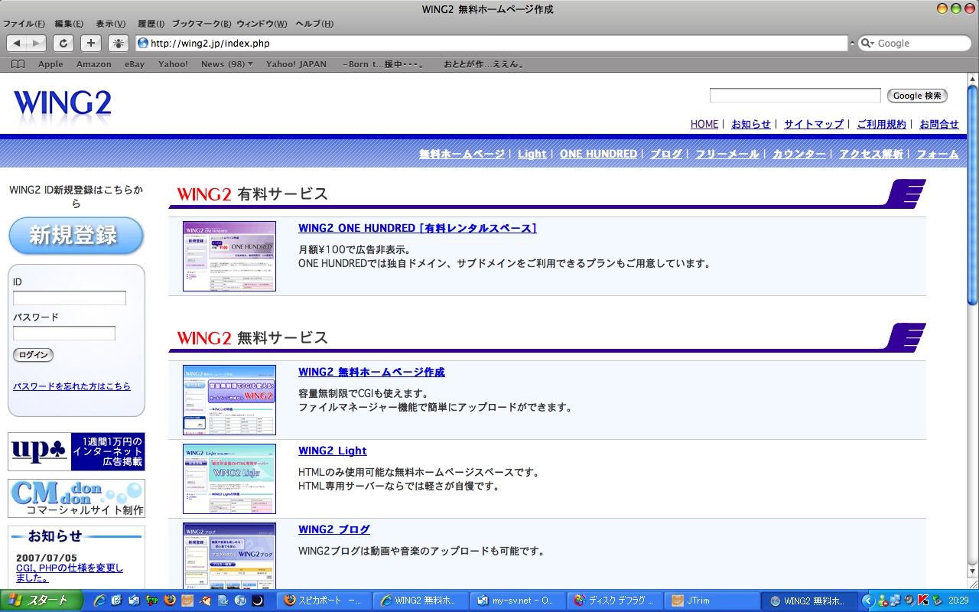Viewport: 979px width, 612px height.
Task: Open the ウィンドウ menu
Action: pyautogui.click(x=262, y=24)
